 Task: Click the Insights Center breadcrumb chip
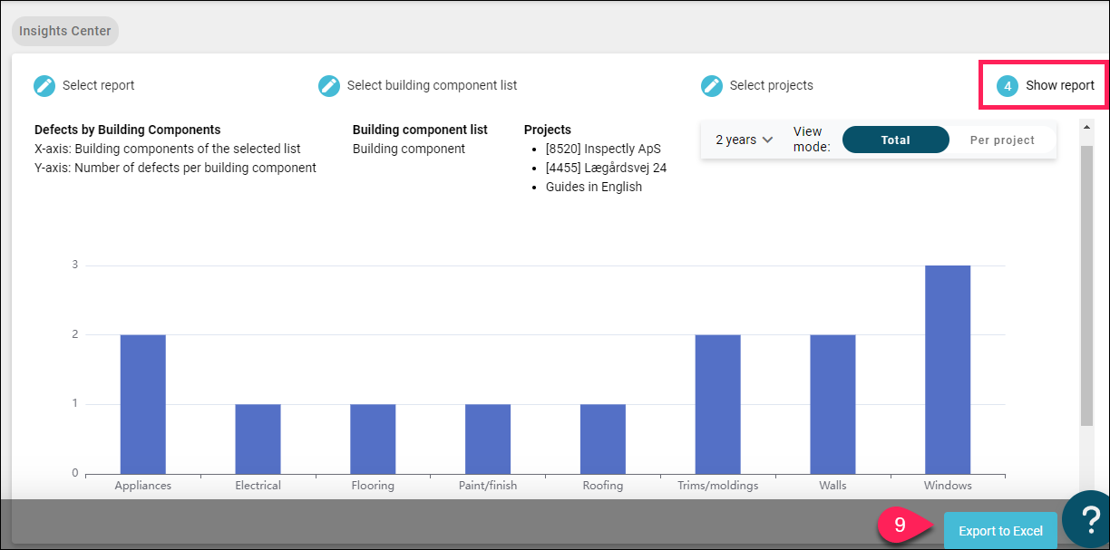(x=65, y=31)
